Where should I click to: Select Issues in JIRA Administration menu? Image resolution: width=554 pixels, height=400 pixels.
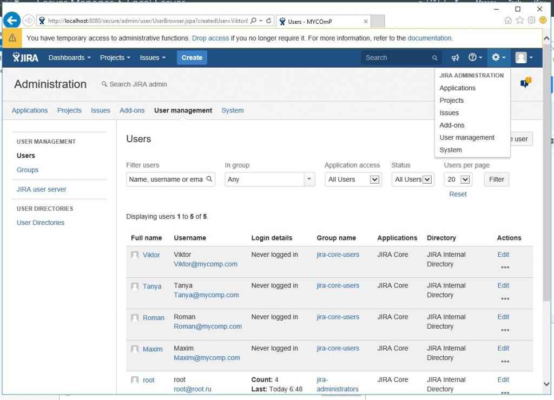[x=449, y=112]
